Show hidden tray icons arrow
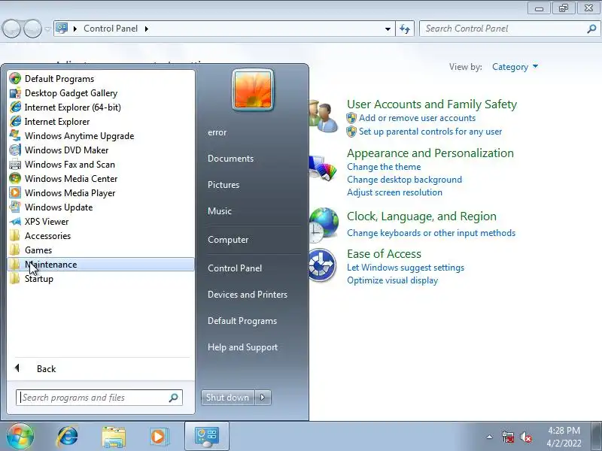Viewport: 602px width, 451px height. coord(490,437)
